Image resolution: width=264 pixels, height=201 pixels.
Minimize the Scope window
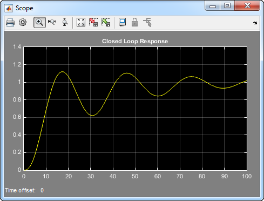click(x=213, y=6)
